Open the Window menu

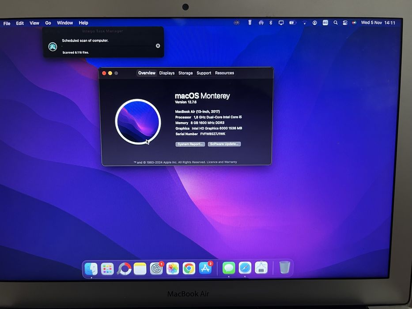coord(65,23)
